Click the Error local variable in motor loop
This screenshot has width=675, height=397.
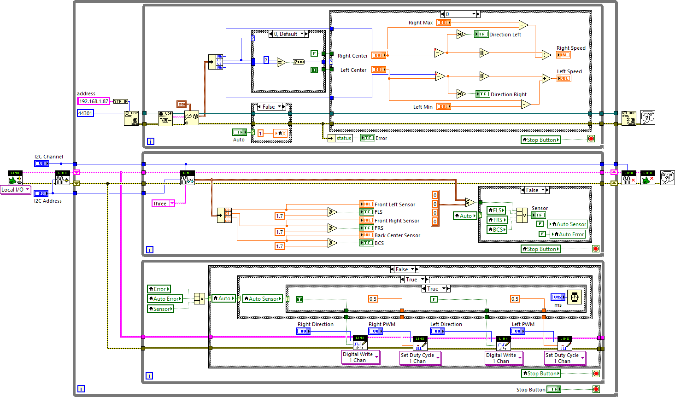tap(159, 289)
